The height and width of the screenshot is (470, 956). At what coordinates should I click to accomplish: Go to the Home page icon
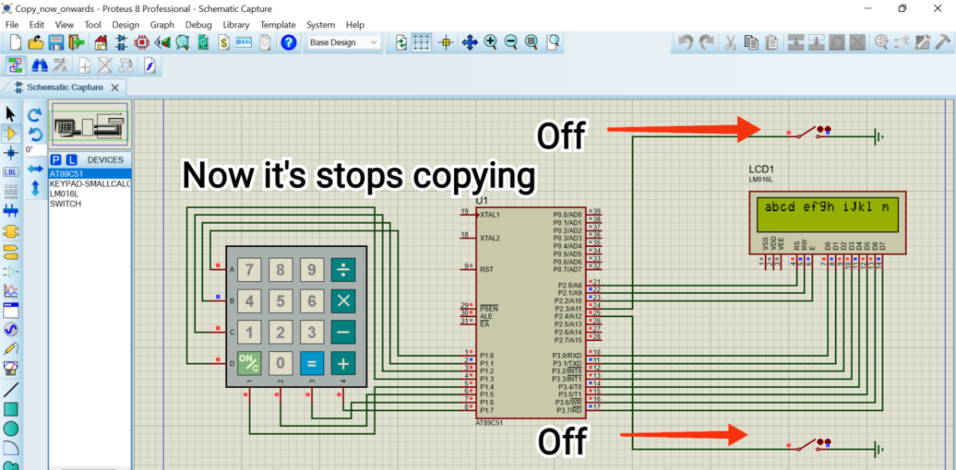[x=100, y=43]
